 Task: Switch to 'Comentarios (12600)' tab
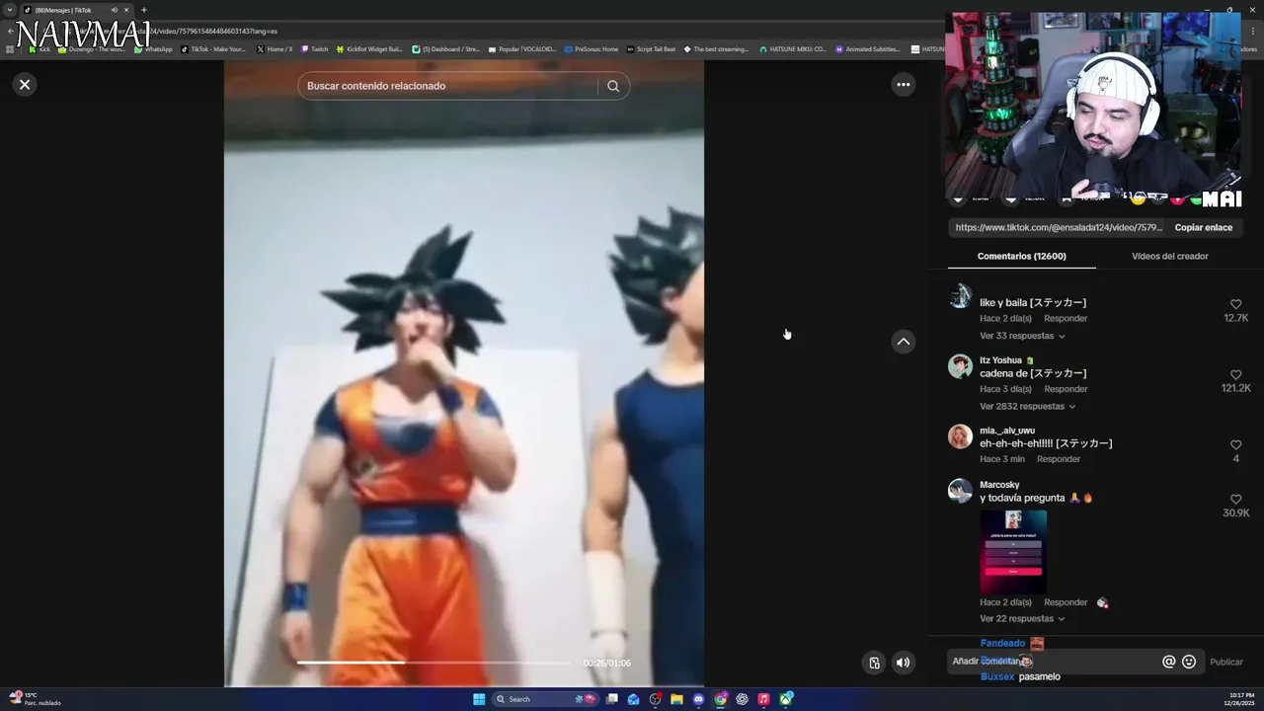coord(1021,256)
